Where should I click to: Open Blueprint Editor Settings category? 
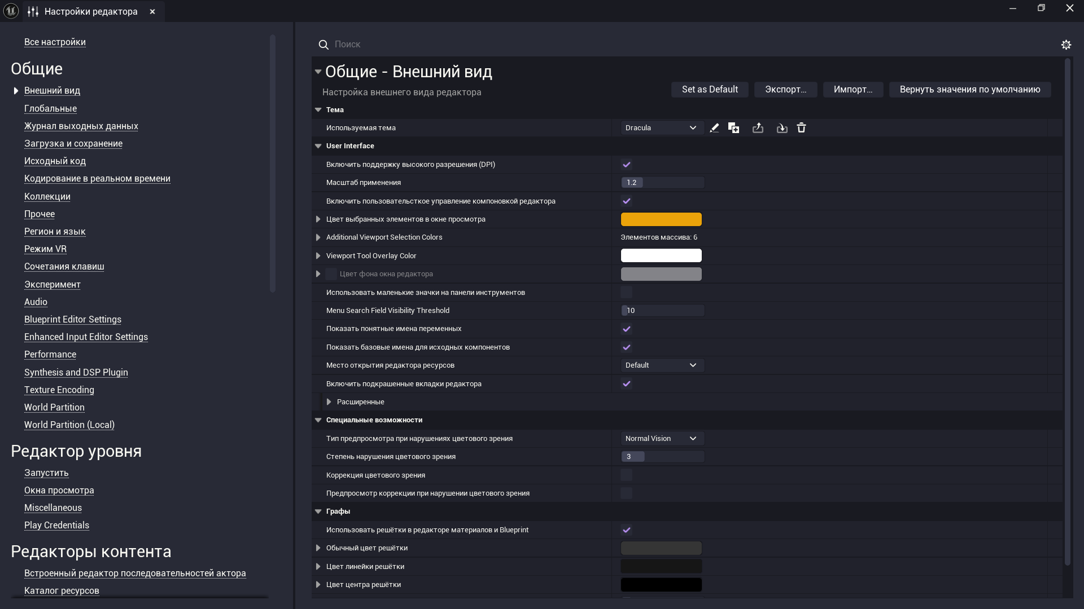(73, 319)
